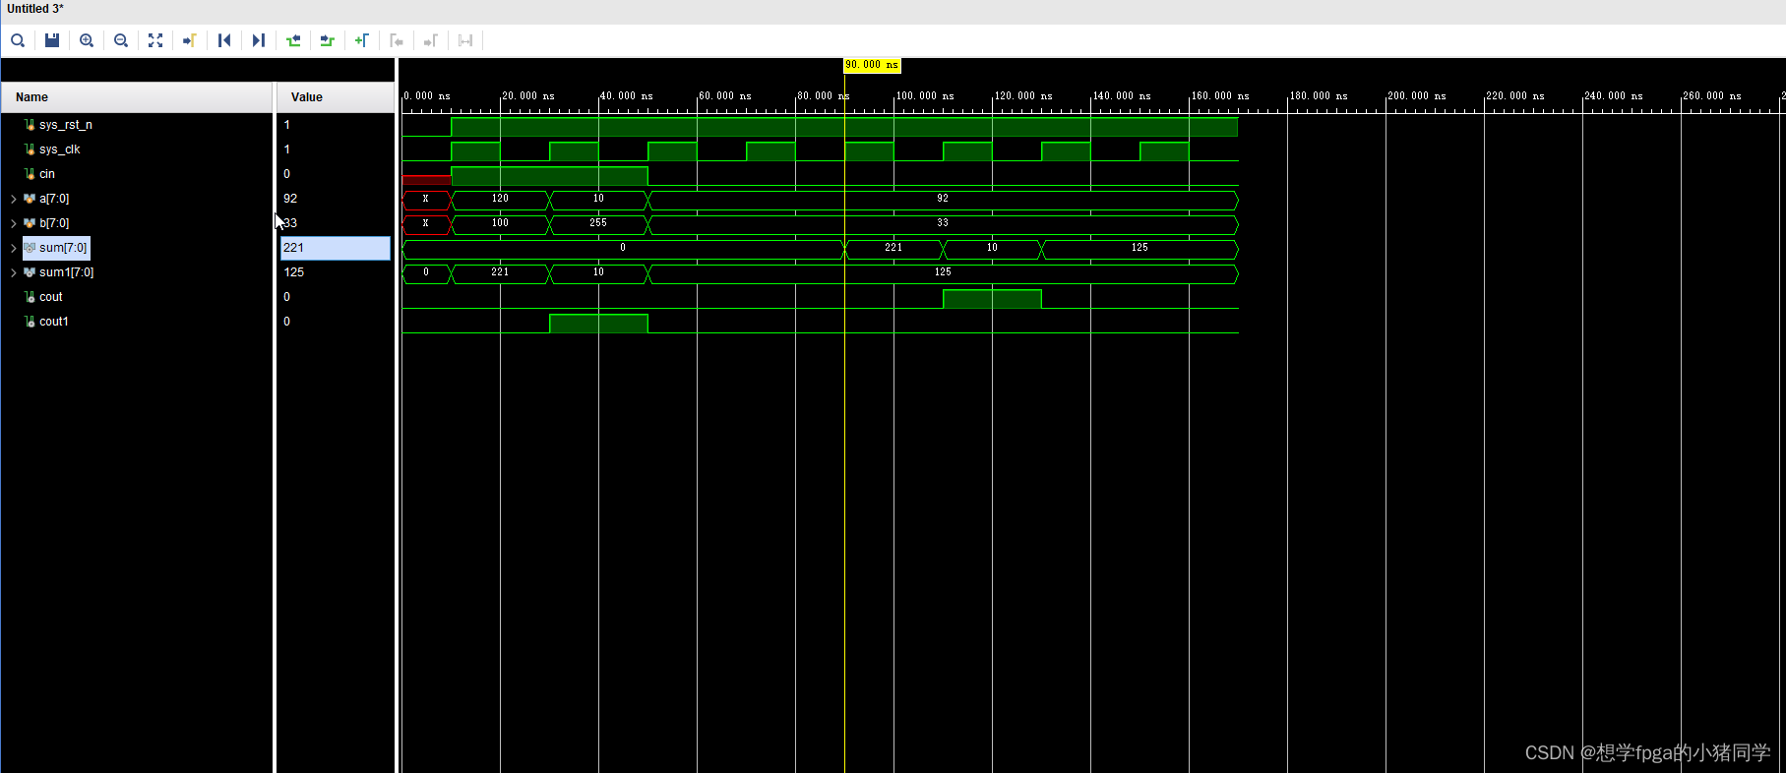Viewport: 1786px width, 773px height.
Task: Select the a[7:0] signal name
Action: pyautogui.click(x=54, y=199)
